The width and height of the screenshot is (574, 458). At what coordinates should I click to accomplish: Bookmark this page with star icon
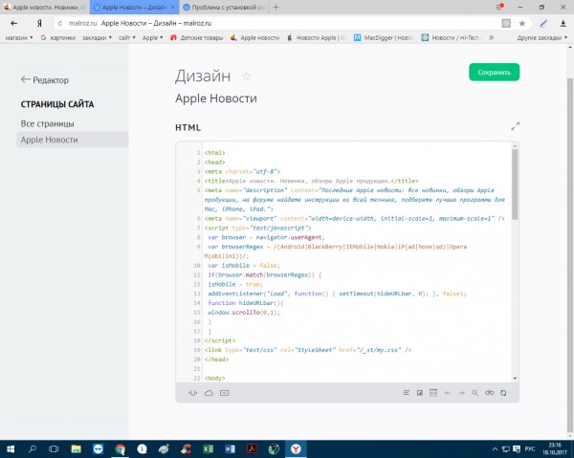522,23
